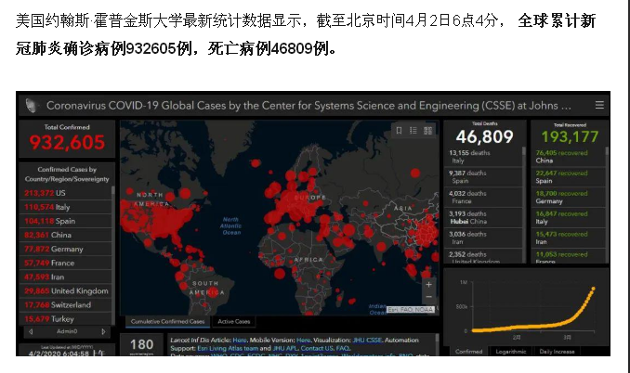
Task: Click the Total Deaths 46,809 figure
Action: tap(484, 136)
